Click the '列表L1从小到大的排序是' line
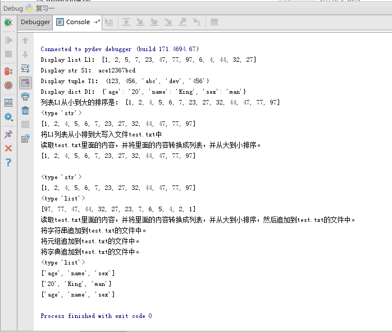This screenshot has height=332, width=392. pos(160,102)
